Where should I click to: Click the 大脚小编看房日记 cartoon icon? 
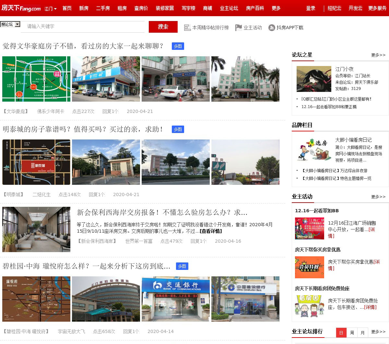(314, 150)
